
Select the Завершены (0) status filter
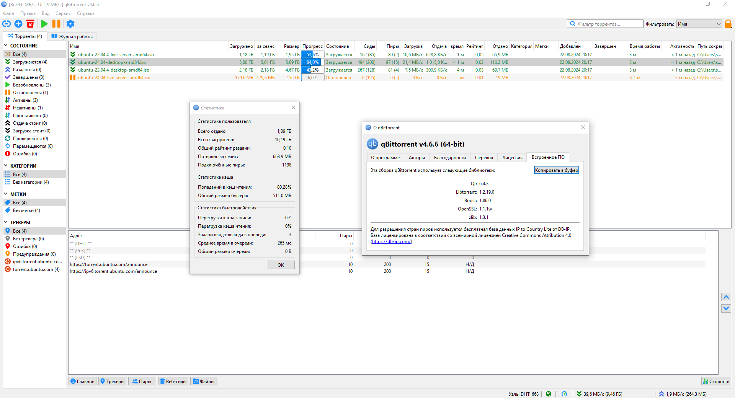(x=35, y=77)
